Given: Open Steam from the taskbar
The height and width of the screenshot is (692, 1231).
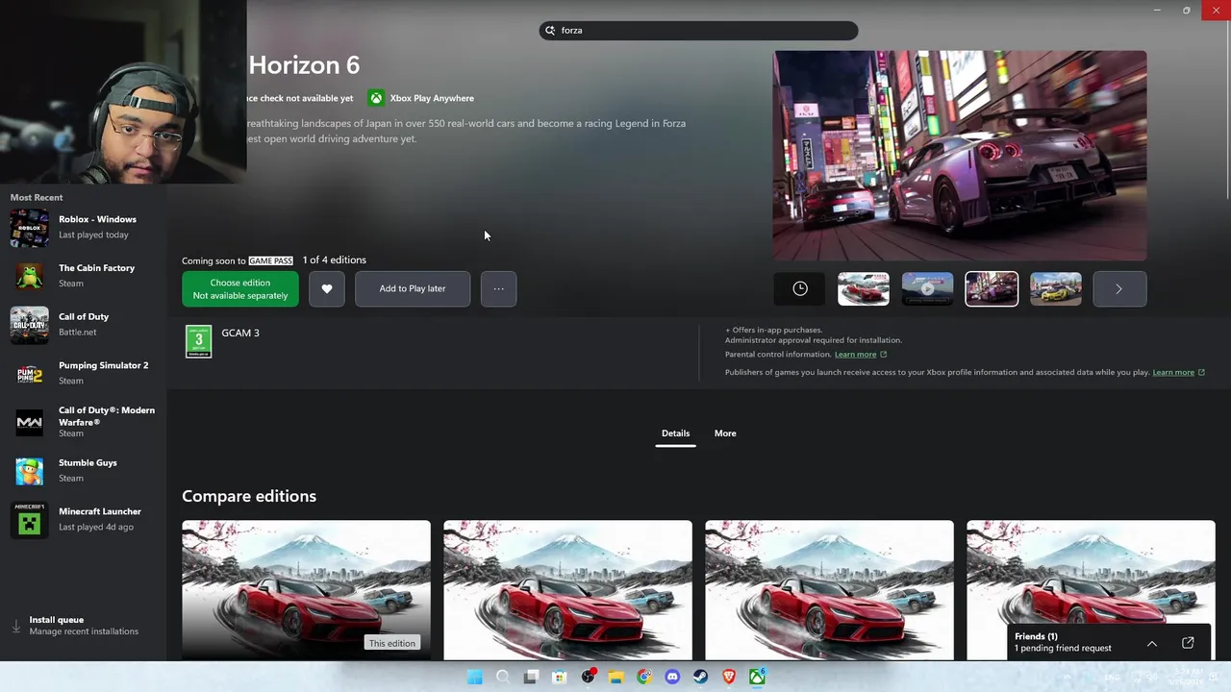Looking at the screenshot, I should click(701, 678).
